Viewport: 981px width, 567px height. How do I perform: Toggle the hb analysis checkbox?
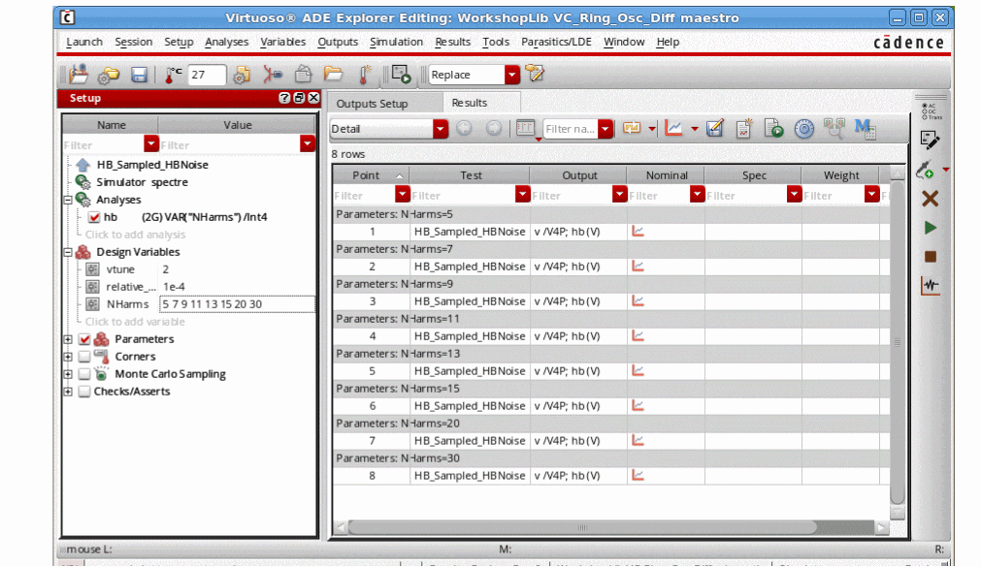(x=94, y=217)
